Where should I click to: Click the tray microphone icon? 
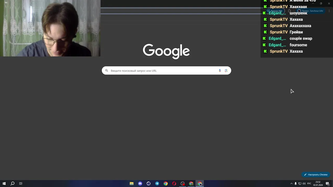pyautogui.click(x=296, y=184)
